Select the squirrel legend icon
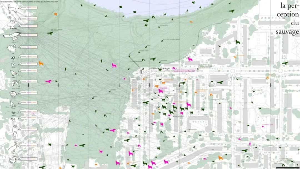The image size is (300, 169). 12,159
